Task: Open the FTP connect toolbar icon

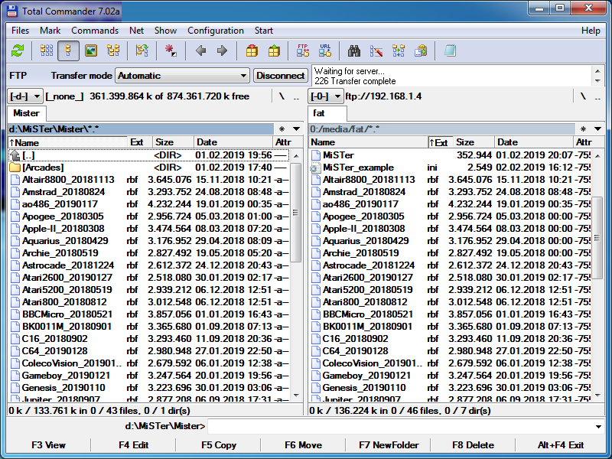Action: click(x=303, y=51)
